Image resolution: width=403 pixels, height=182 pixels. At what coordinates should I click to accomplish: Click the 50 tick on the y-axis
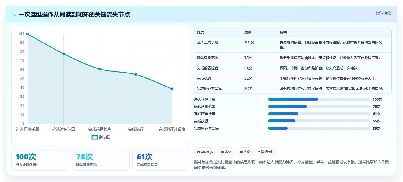[x=22, y=79]
